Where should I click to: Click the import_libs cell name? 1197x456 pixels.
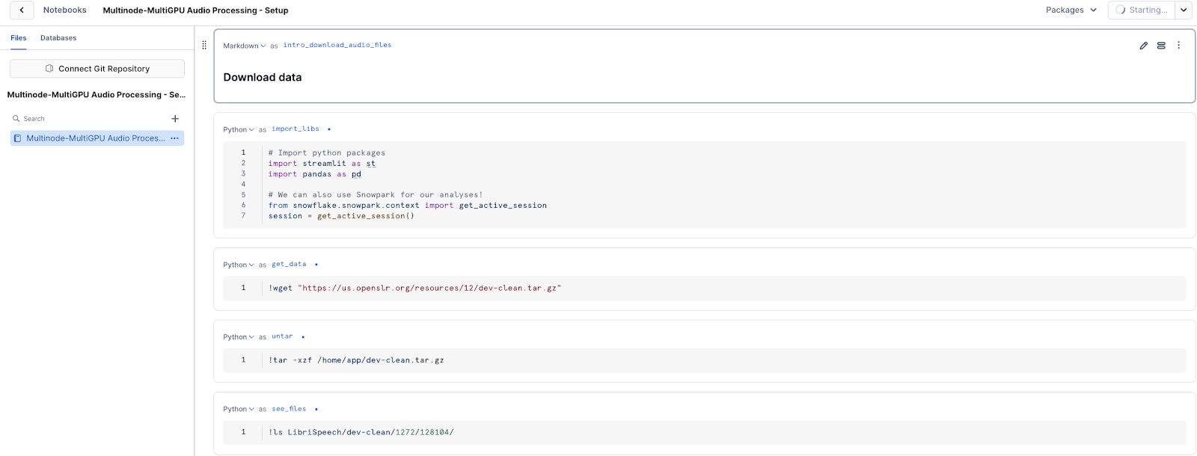pos(296,129)
